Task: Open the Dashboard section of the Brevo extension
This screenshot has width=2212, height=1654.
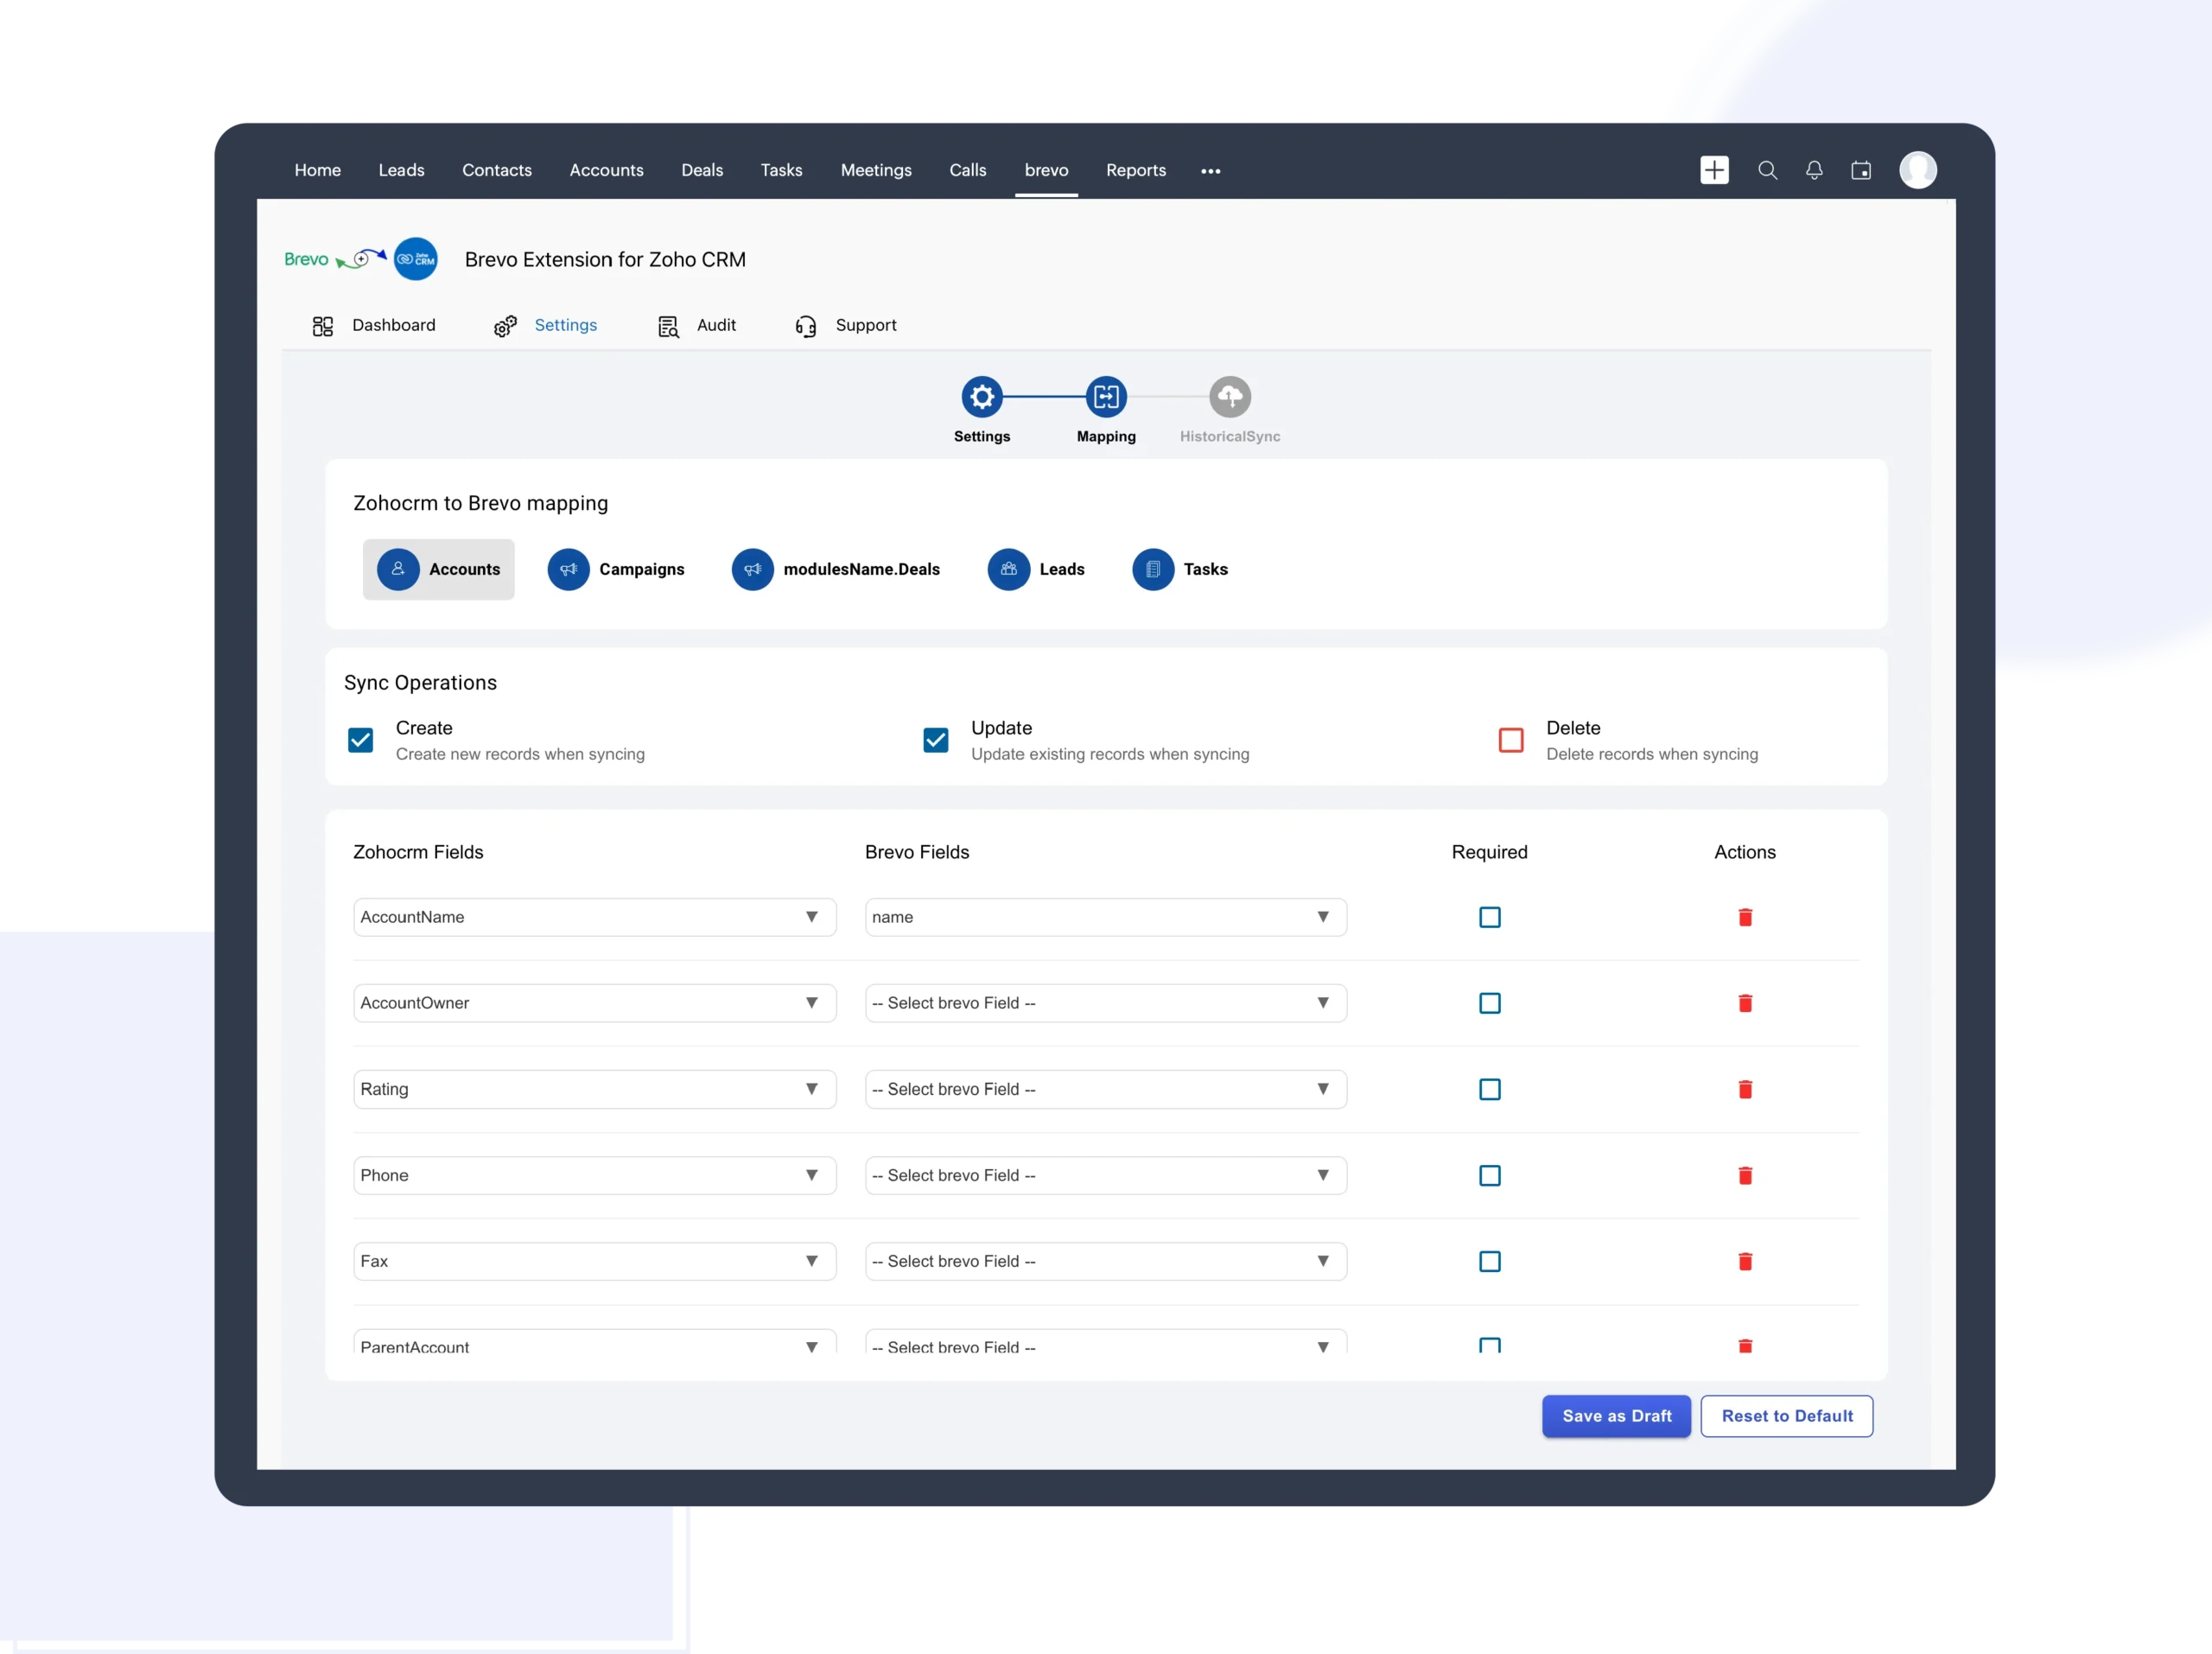Action: click(392, 325)
